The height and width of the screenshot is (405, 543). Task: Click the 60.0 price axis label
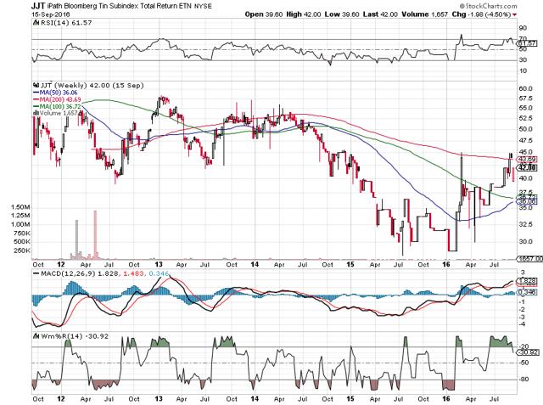[x=525, y=89]
